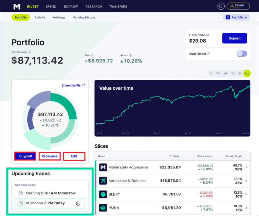Click the $6,981.20 value cell

coord(172,208)
